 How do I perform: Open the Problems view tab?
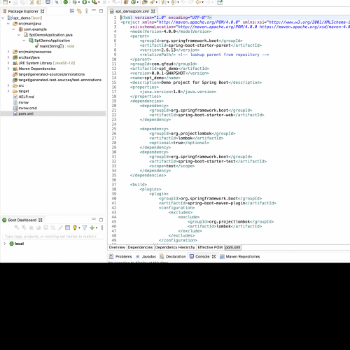[120, 256]
